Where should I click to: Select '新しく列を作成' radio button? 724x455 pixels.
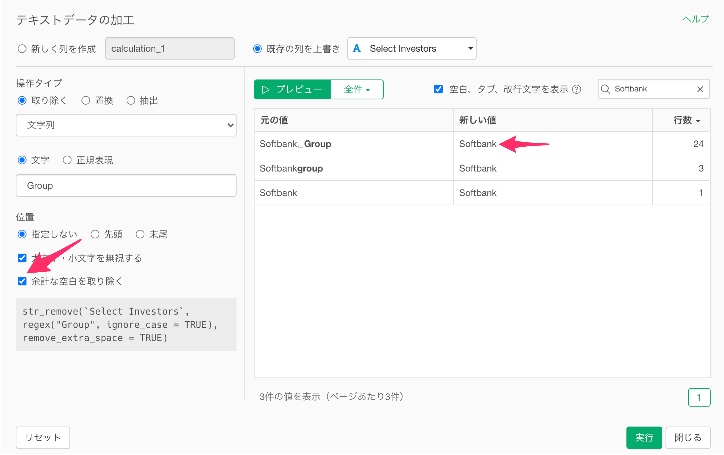(22, 48)
